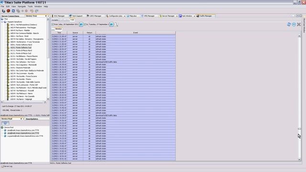Image resolution: width=306 pixels, height=172 pixels.
Task: Open tab list dropdown at far right
Action: click(297, 16)
